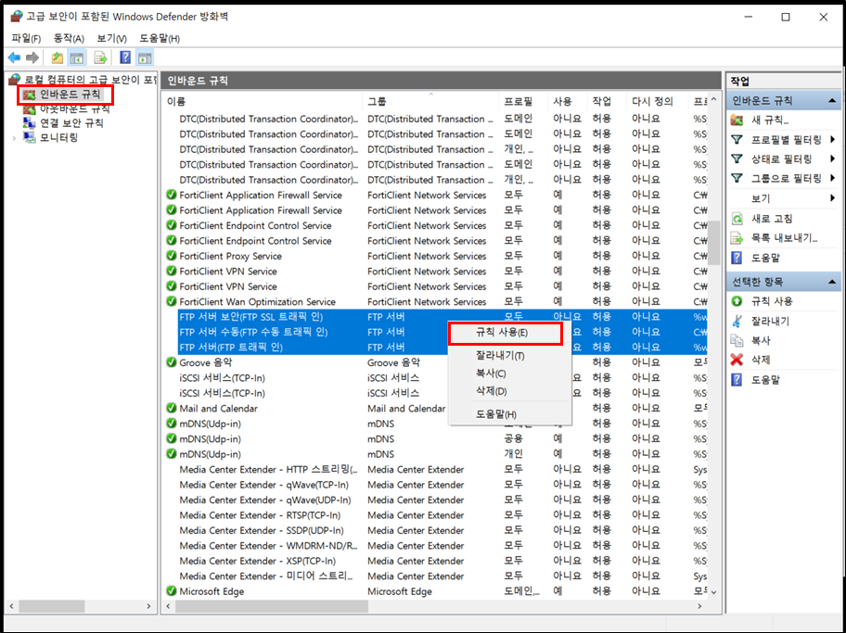Click the green 규칙 사용 icon in actions
The image size is (846, 633).
[x=737, y=301]
